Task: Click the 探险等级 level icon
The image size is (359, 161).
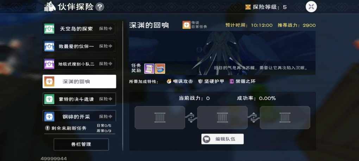Action: [248, 7]
